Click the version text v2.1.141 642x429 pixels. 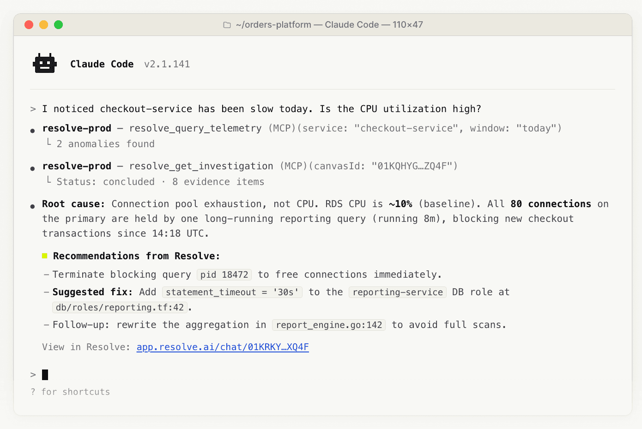pos(167,64)
